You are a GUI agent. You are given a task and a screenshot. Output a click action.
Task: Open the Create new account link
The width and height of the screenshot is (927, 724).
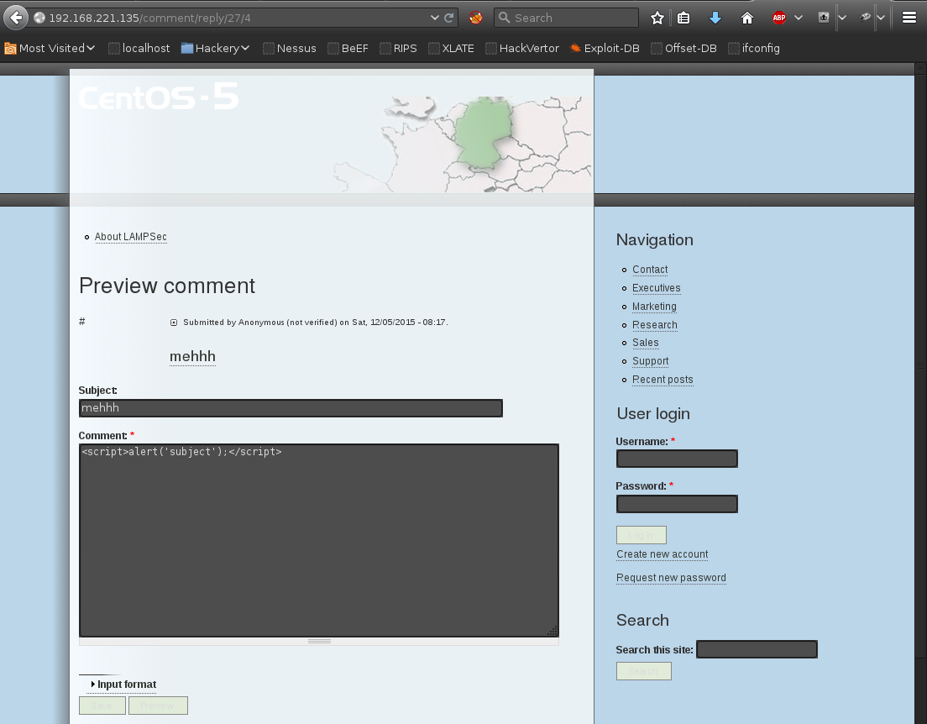click(x=662, y=554)
